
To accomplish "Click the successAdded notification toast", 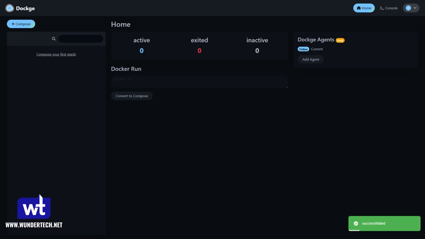I will pos(384,223).
